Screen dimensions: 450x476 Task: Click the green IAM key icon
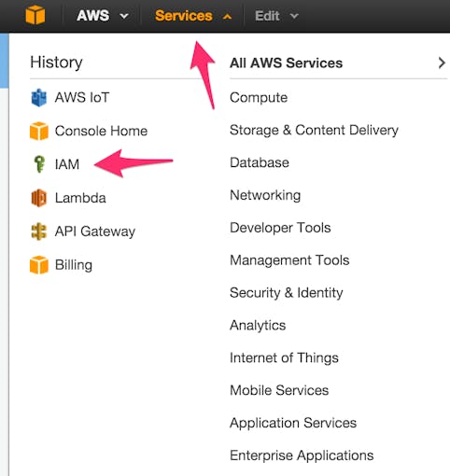tap(39, 164)
